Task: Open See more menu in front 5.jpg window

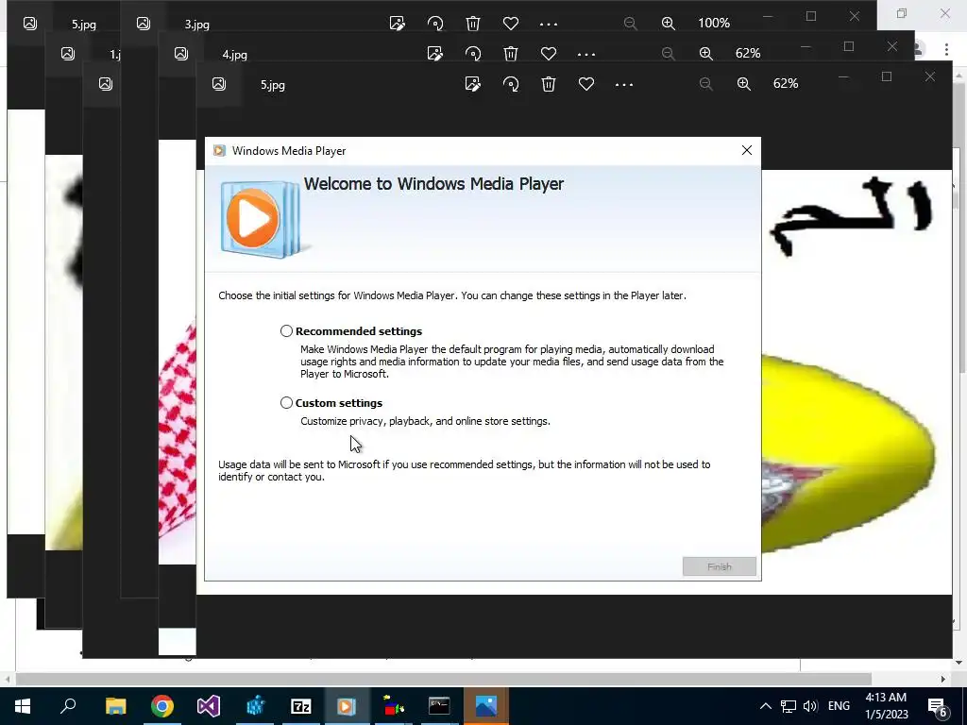Action: [624, 84]
